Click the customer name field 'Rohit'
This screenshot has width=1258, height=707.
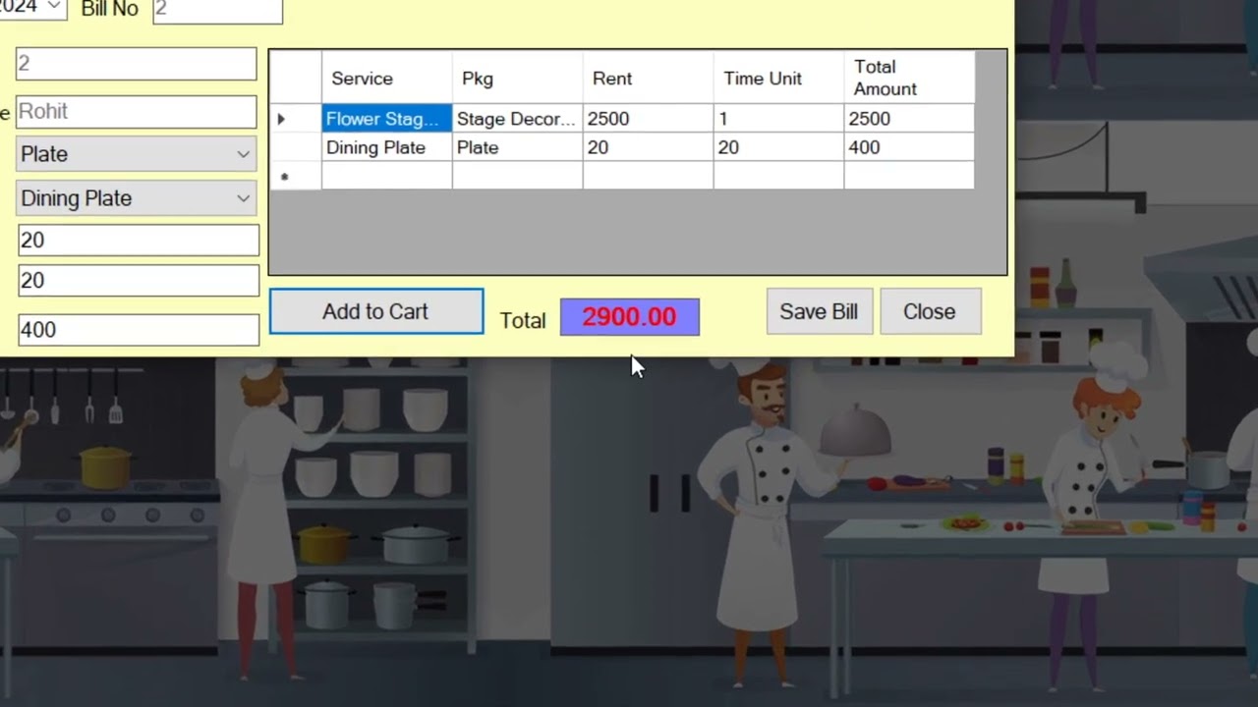coord(137,111)
